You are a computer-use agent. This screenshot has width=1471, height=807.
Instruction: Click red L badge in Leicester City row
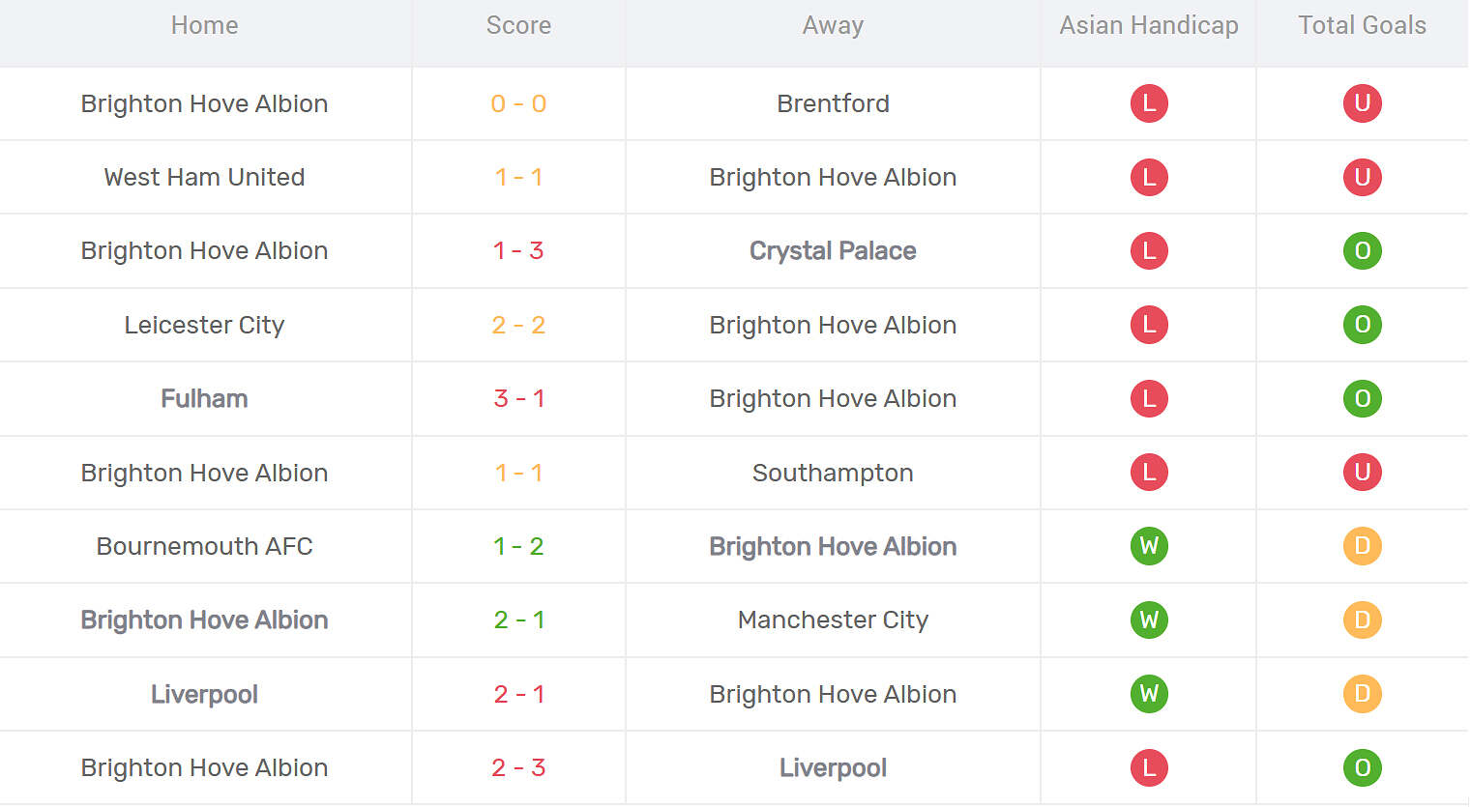click(1149, 325)
